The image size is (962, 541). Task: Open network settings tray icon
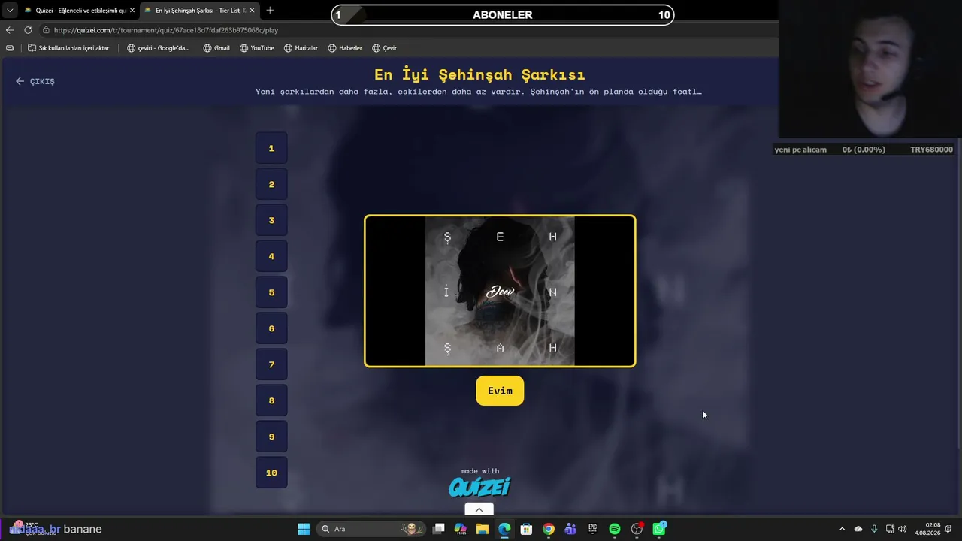[890, 529]
